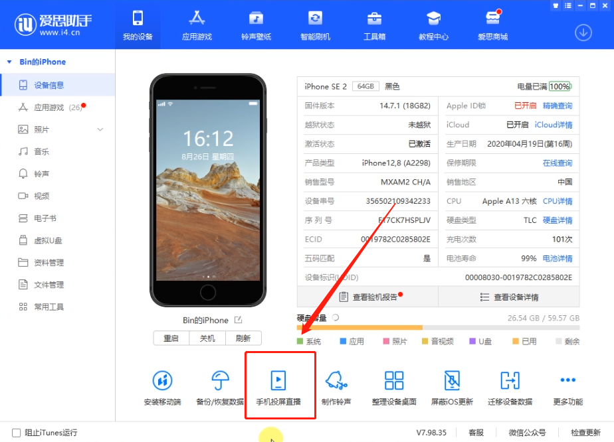Open 应用游戏 tab in top bar
Screen dimensions: 614x442
(197, 26)
